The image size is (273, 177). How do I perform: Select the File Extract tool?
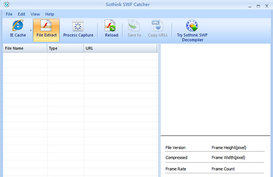click(x=46, y=30)
